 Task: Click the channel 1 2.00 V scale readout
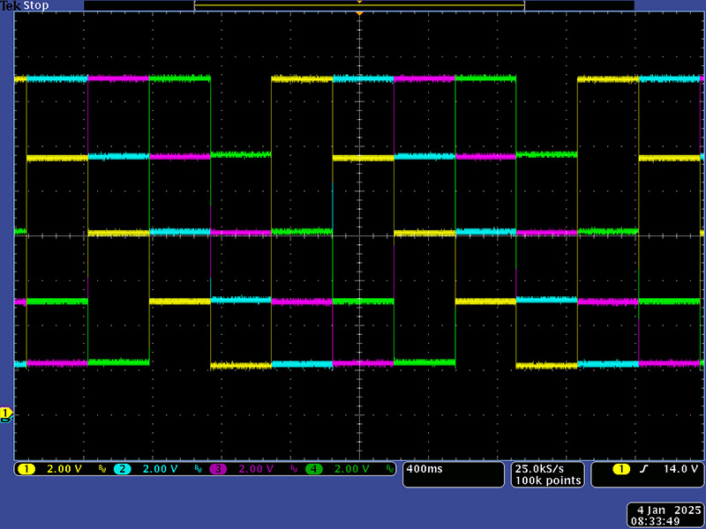[x=64, y=469]
